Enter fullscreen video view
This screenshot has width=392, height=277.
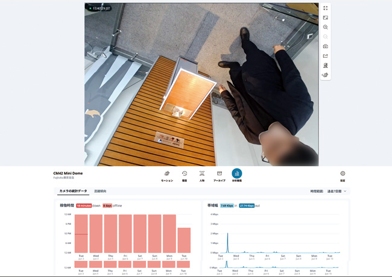tap(325, 8)
